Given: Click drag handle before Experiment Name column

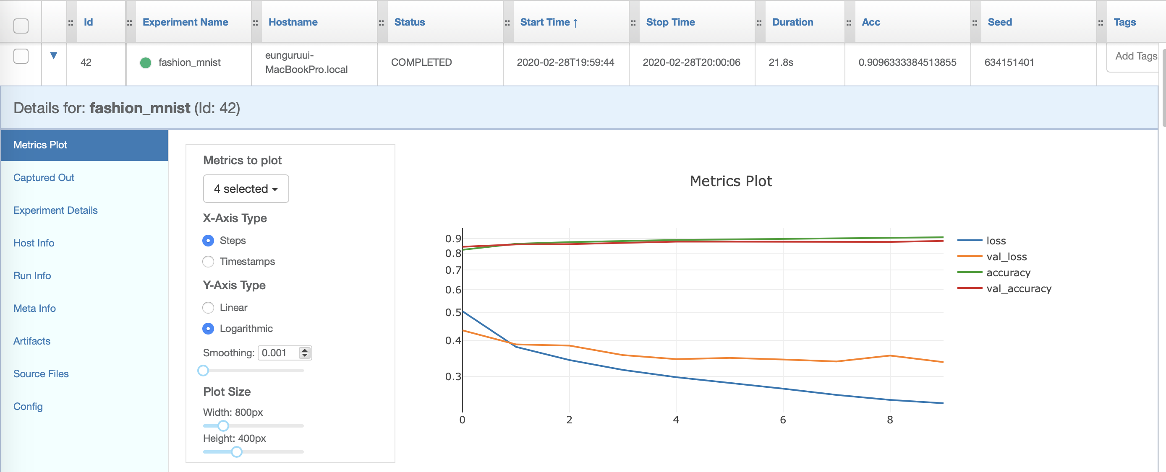Looking at the screenshot, I should 129,23.
